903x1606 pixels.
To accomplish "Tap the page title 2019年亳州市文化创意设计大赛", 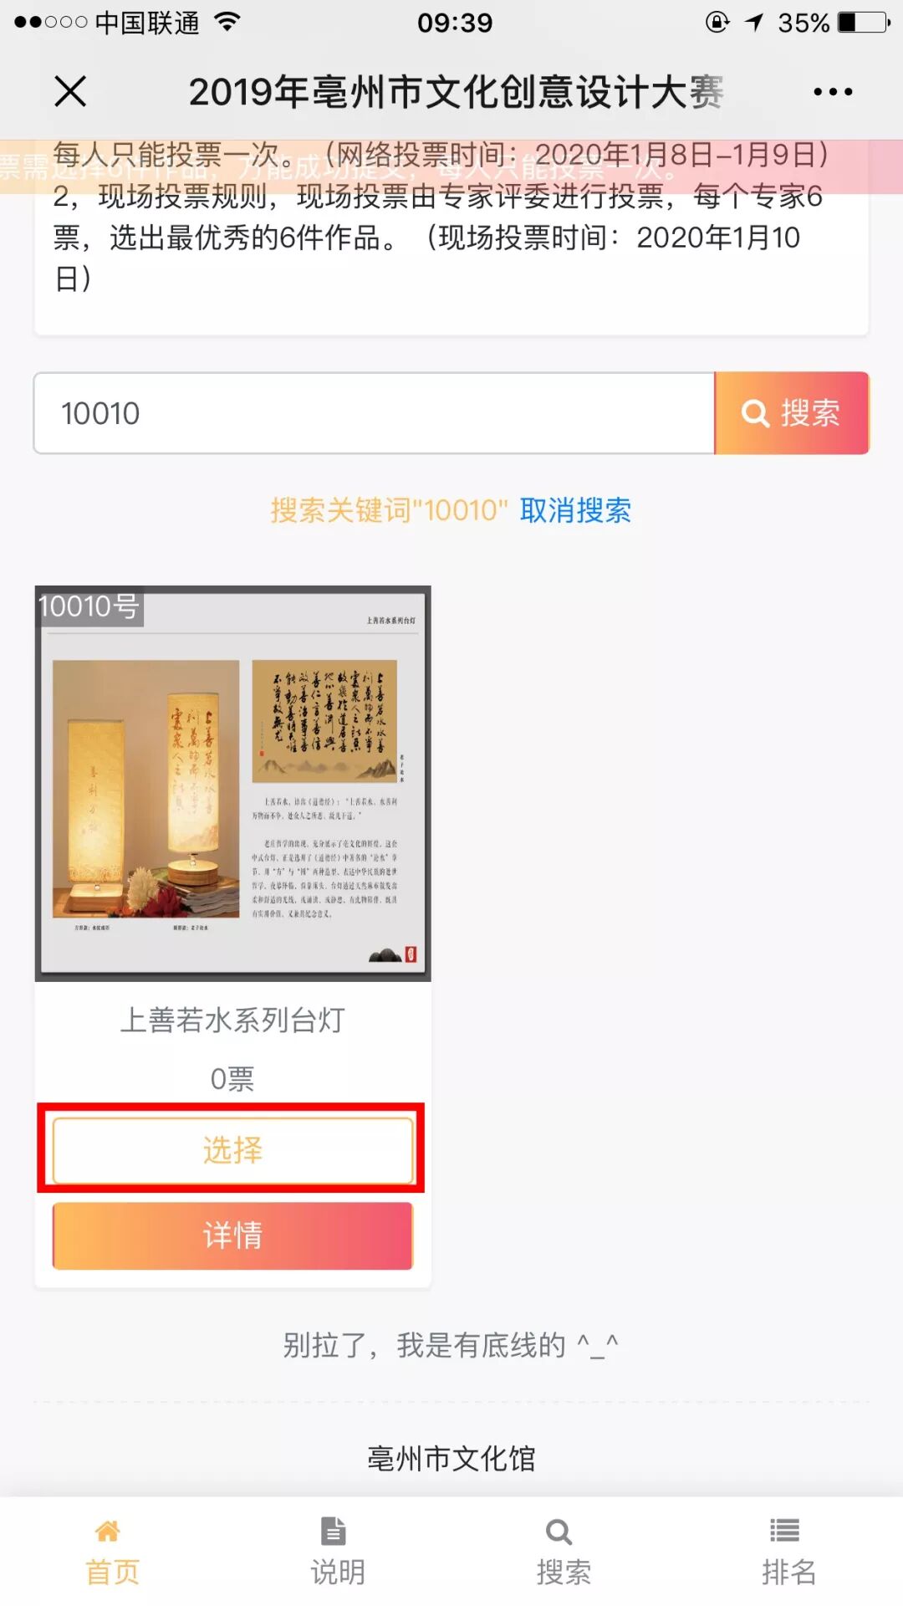I will click(x=457, y=92).
